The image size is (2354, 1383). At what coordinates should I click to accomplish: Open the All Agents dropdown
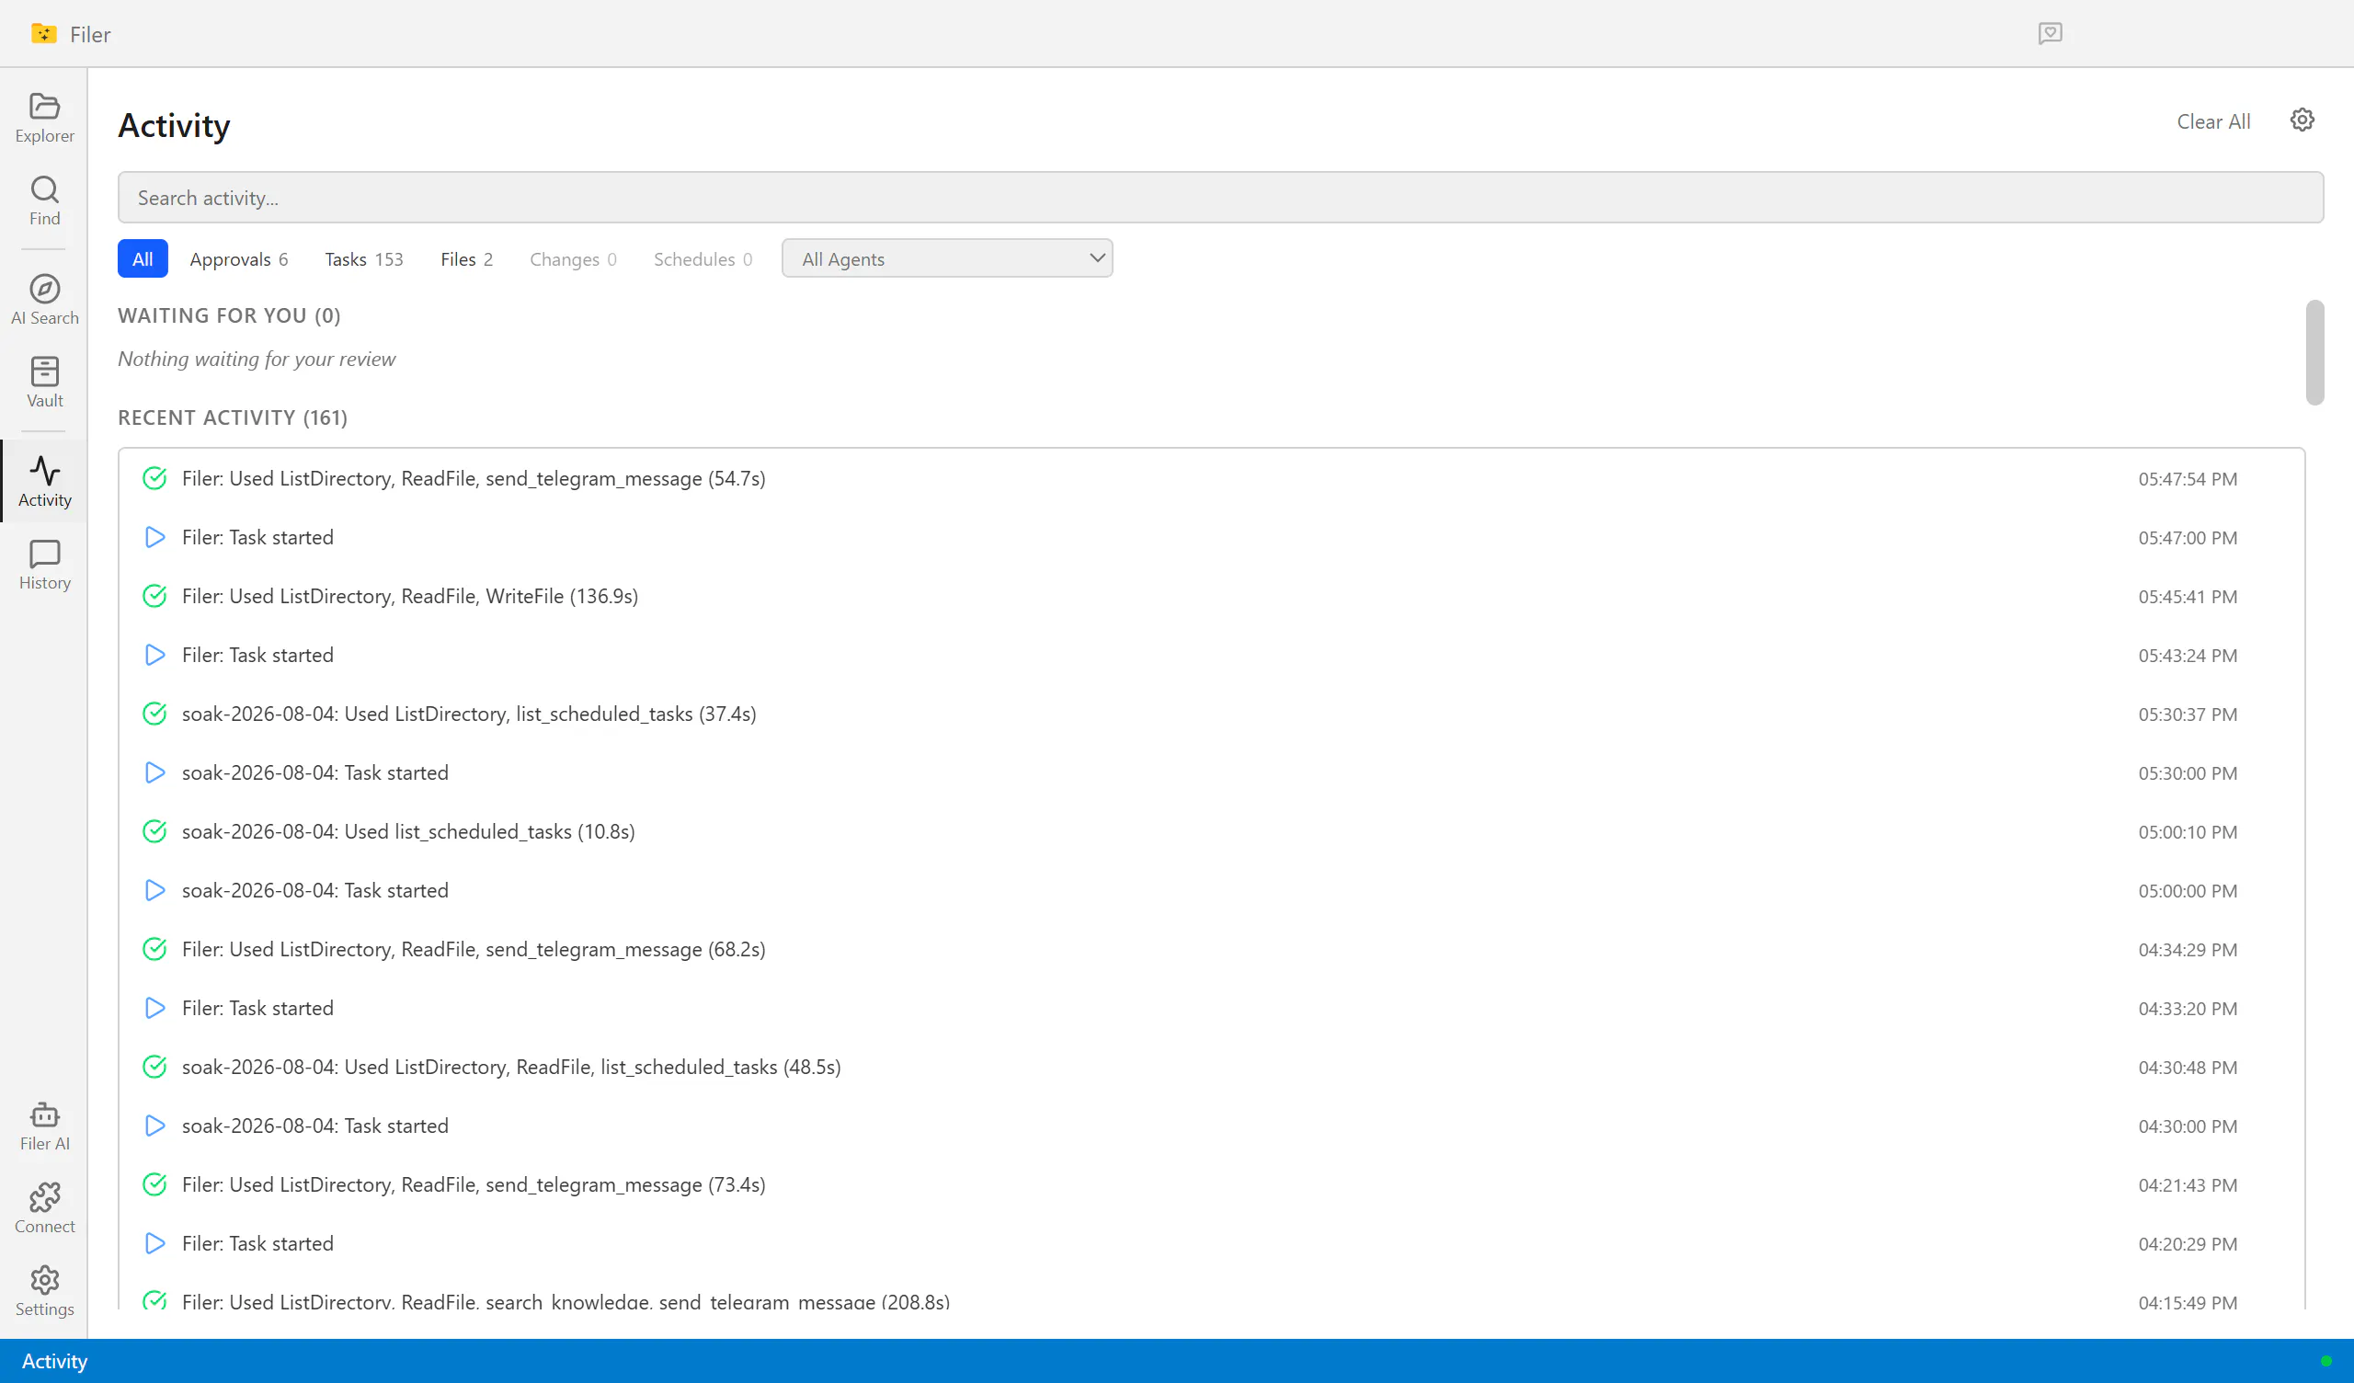point(946,258)
